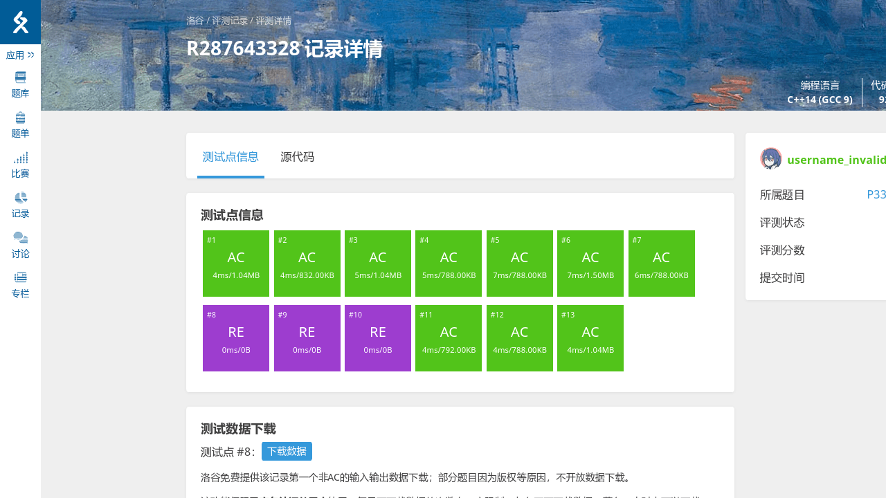
Task: Click the 评测详情 breadcrumb text
Action: pyautogui.click(x=273, y=21)
